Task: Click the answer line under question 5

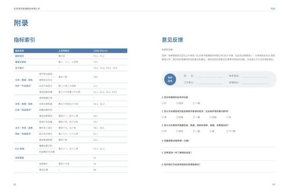Action: tap(220, 160)
